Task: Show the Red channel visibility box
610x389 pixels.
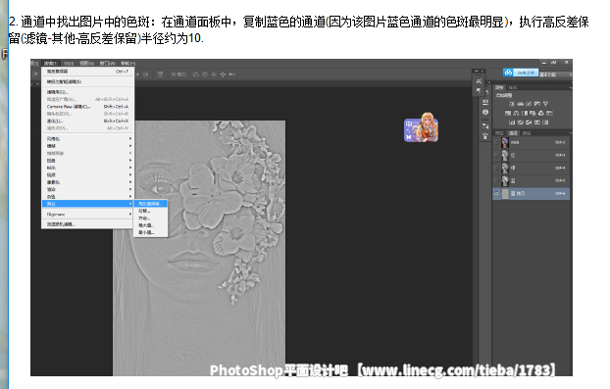Action: (496, 155)
